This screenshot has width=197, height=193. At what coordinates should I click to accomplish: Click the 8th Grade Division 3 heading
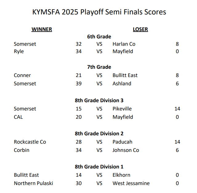point(99,100)
